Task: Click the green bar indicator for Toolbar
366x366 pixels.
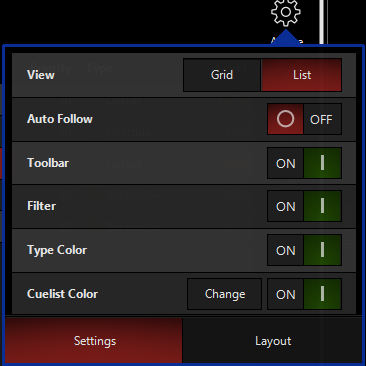Action: [x=322, y=163]
